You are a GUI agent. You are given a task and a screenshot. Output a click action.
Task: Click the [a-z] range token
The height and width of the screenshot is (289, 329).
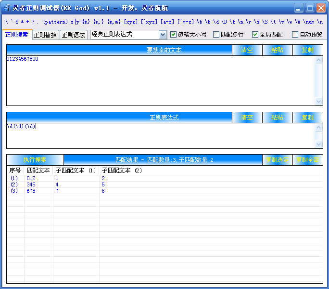[167, 22]
